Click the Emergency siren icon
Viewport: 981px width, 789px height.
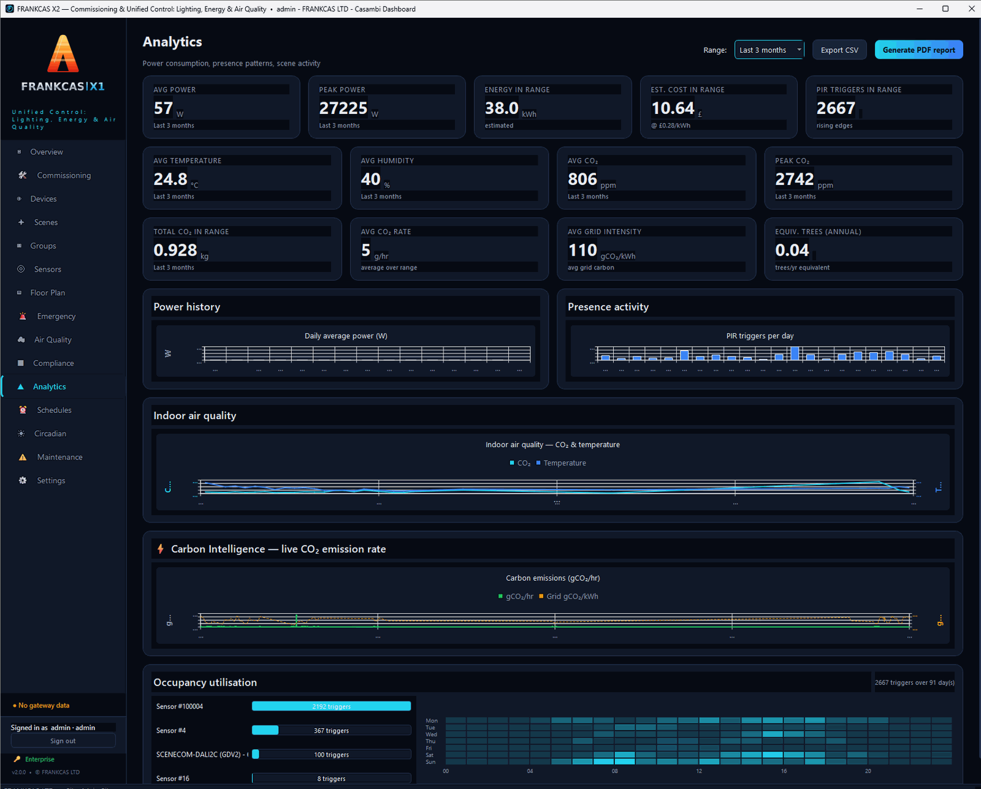pyautogui.click(x=23, y=317)
